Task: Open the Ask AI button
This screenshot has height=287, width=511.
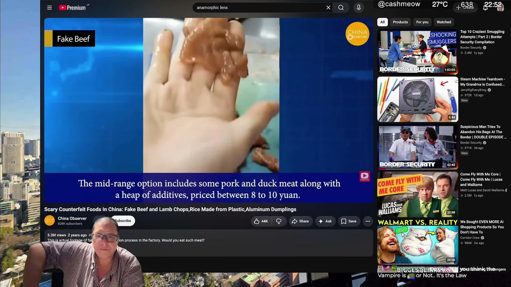Action: coord(325,221)
